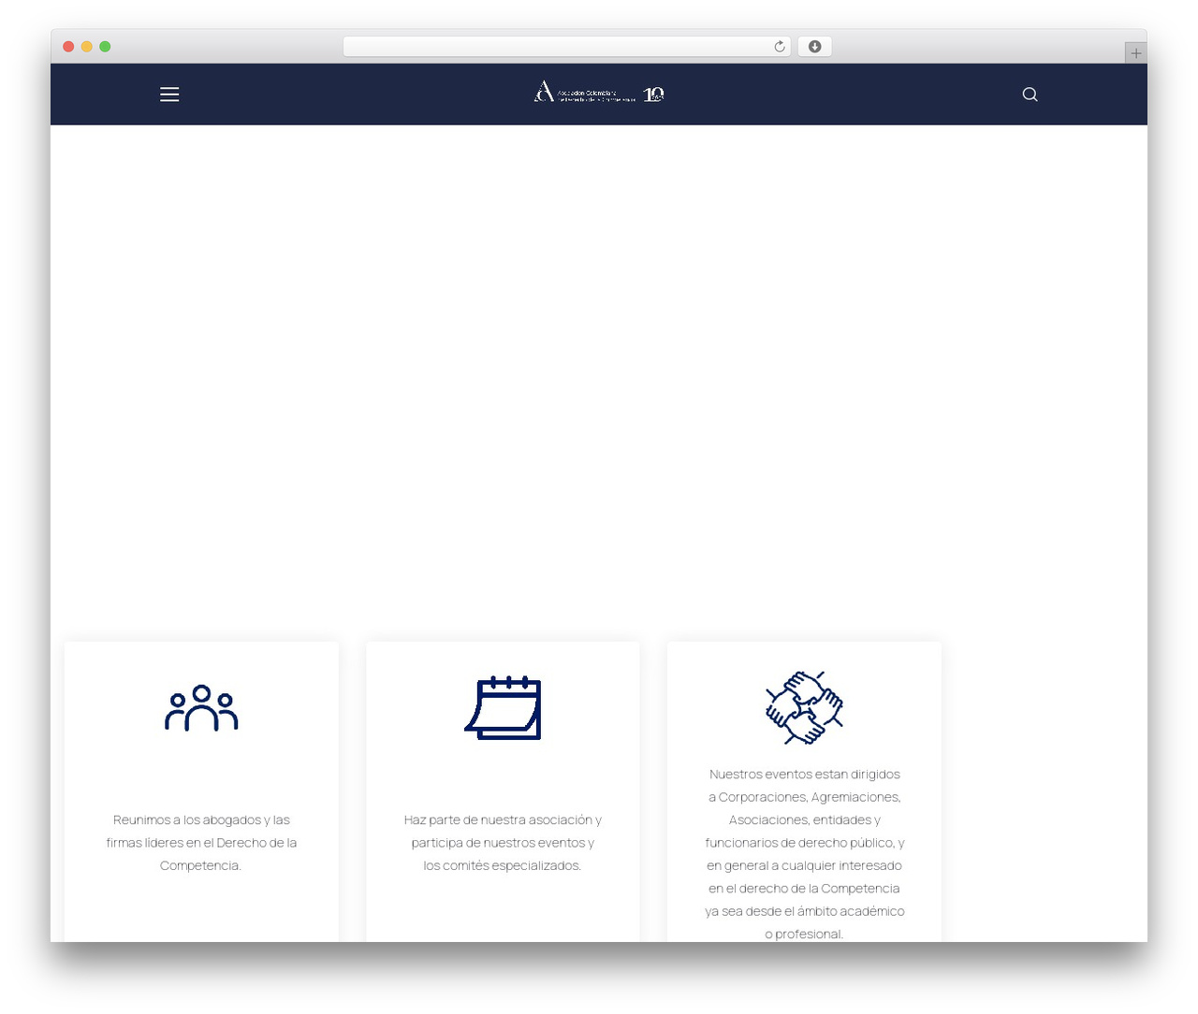Minimize the window with yellow button

[x=87, y=47]
